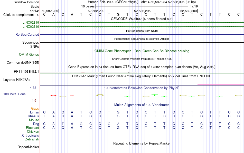This screenshot has width=244, height=153.
Task: Select the Common dbSNP(155) track label
Action: [23, 62]
